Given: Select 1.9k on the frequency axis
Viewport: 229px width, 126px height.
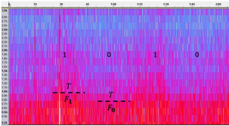Looking at the screenshot, I should pyautogui.click(x=4, y=54).
